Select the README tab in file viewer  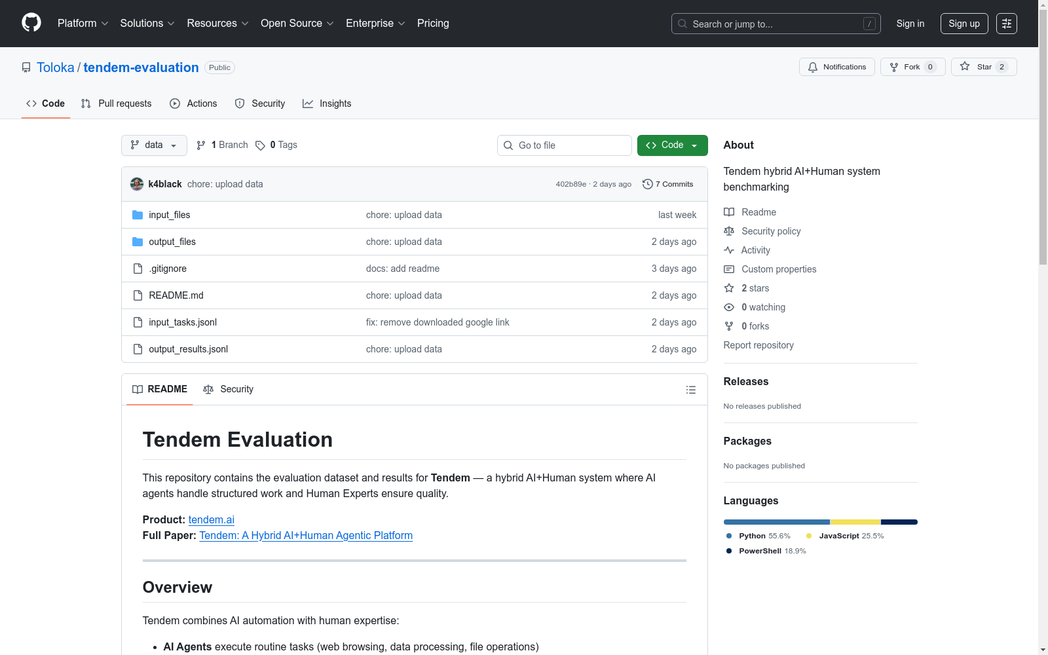tap(160, 389)
